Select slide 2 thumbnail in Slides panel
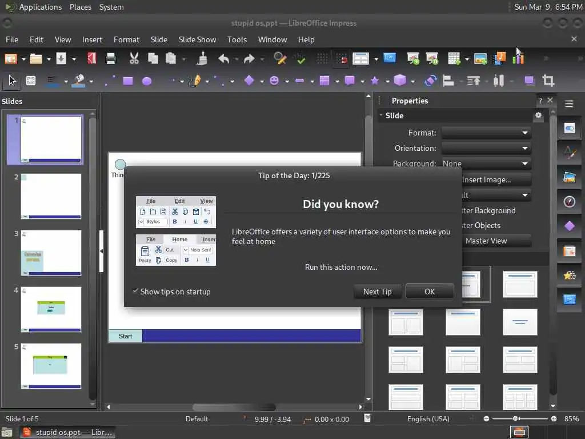Image resolution: width=585 pixels, height=439 pixels. [x=51, y=196]
